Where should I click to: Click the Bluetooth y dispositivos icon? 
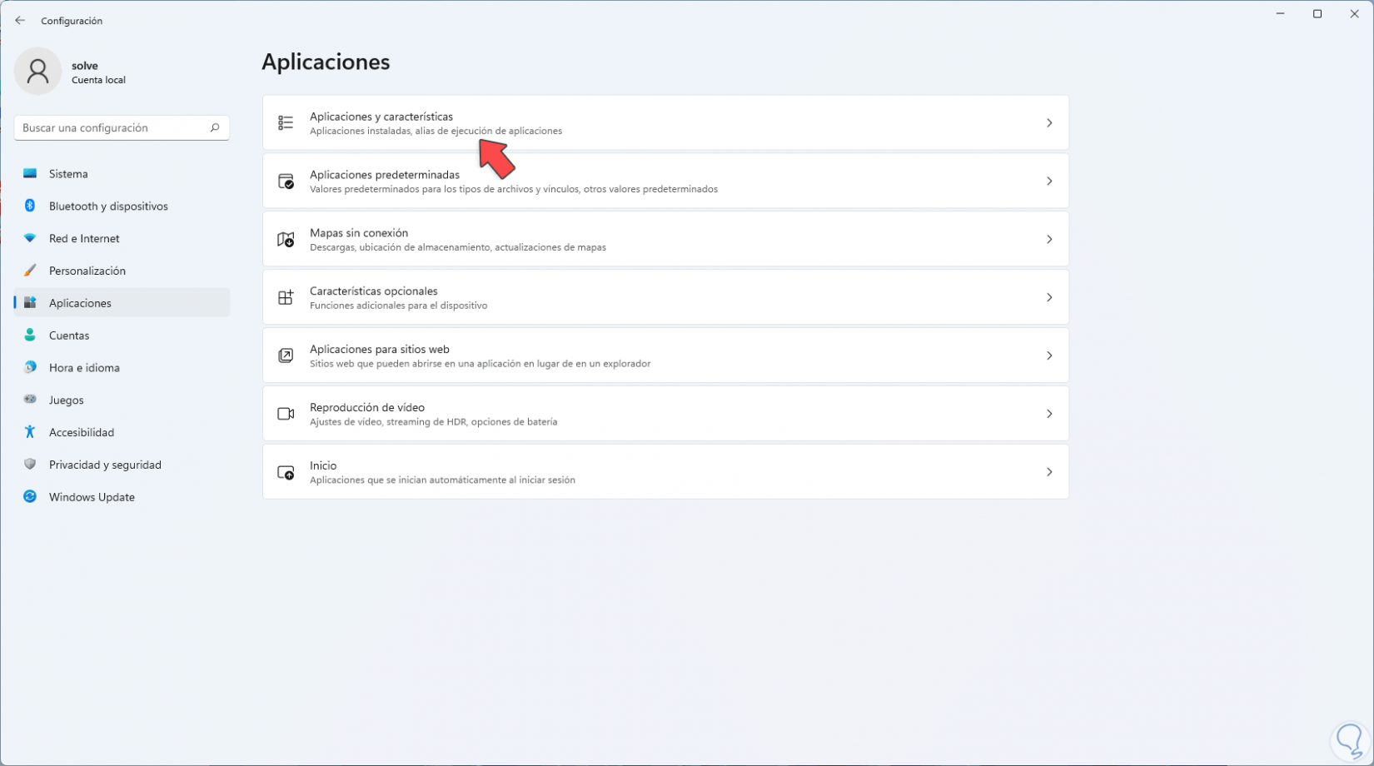tap(30, 206)
